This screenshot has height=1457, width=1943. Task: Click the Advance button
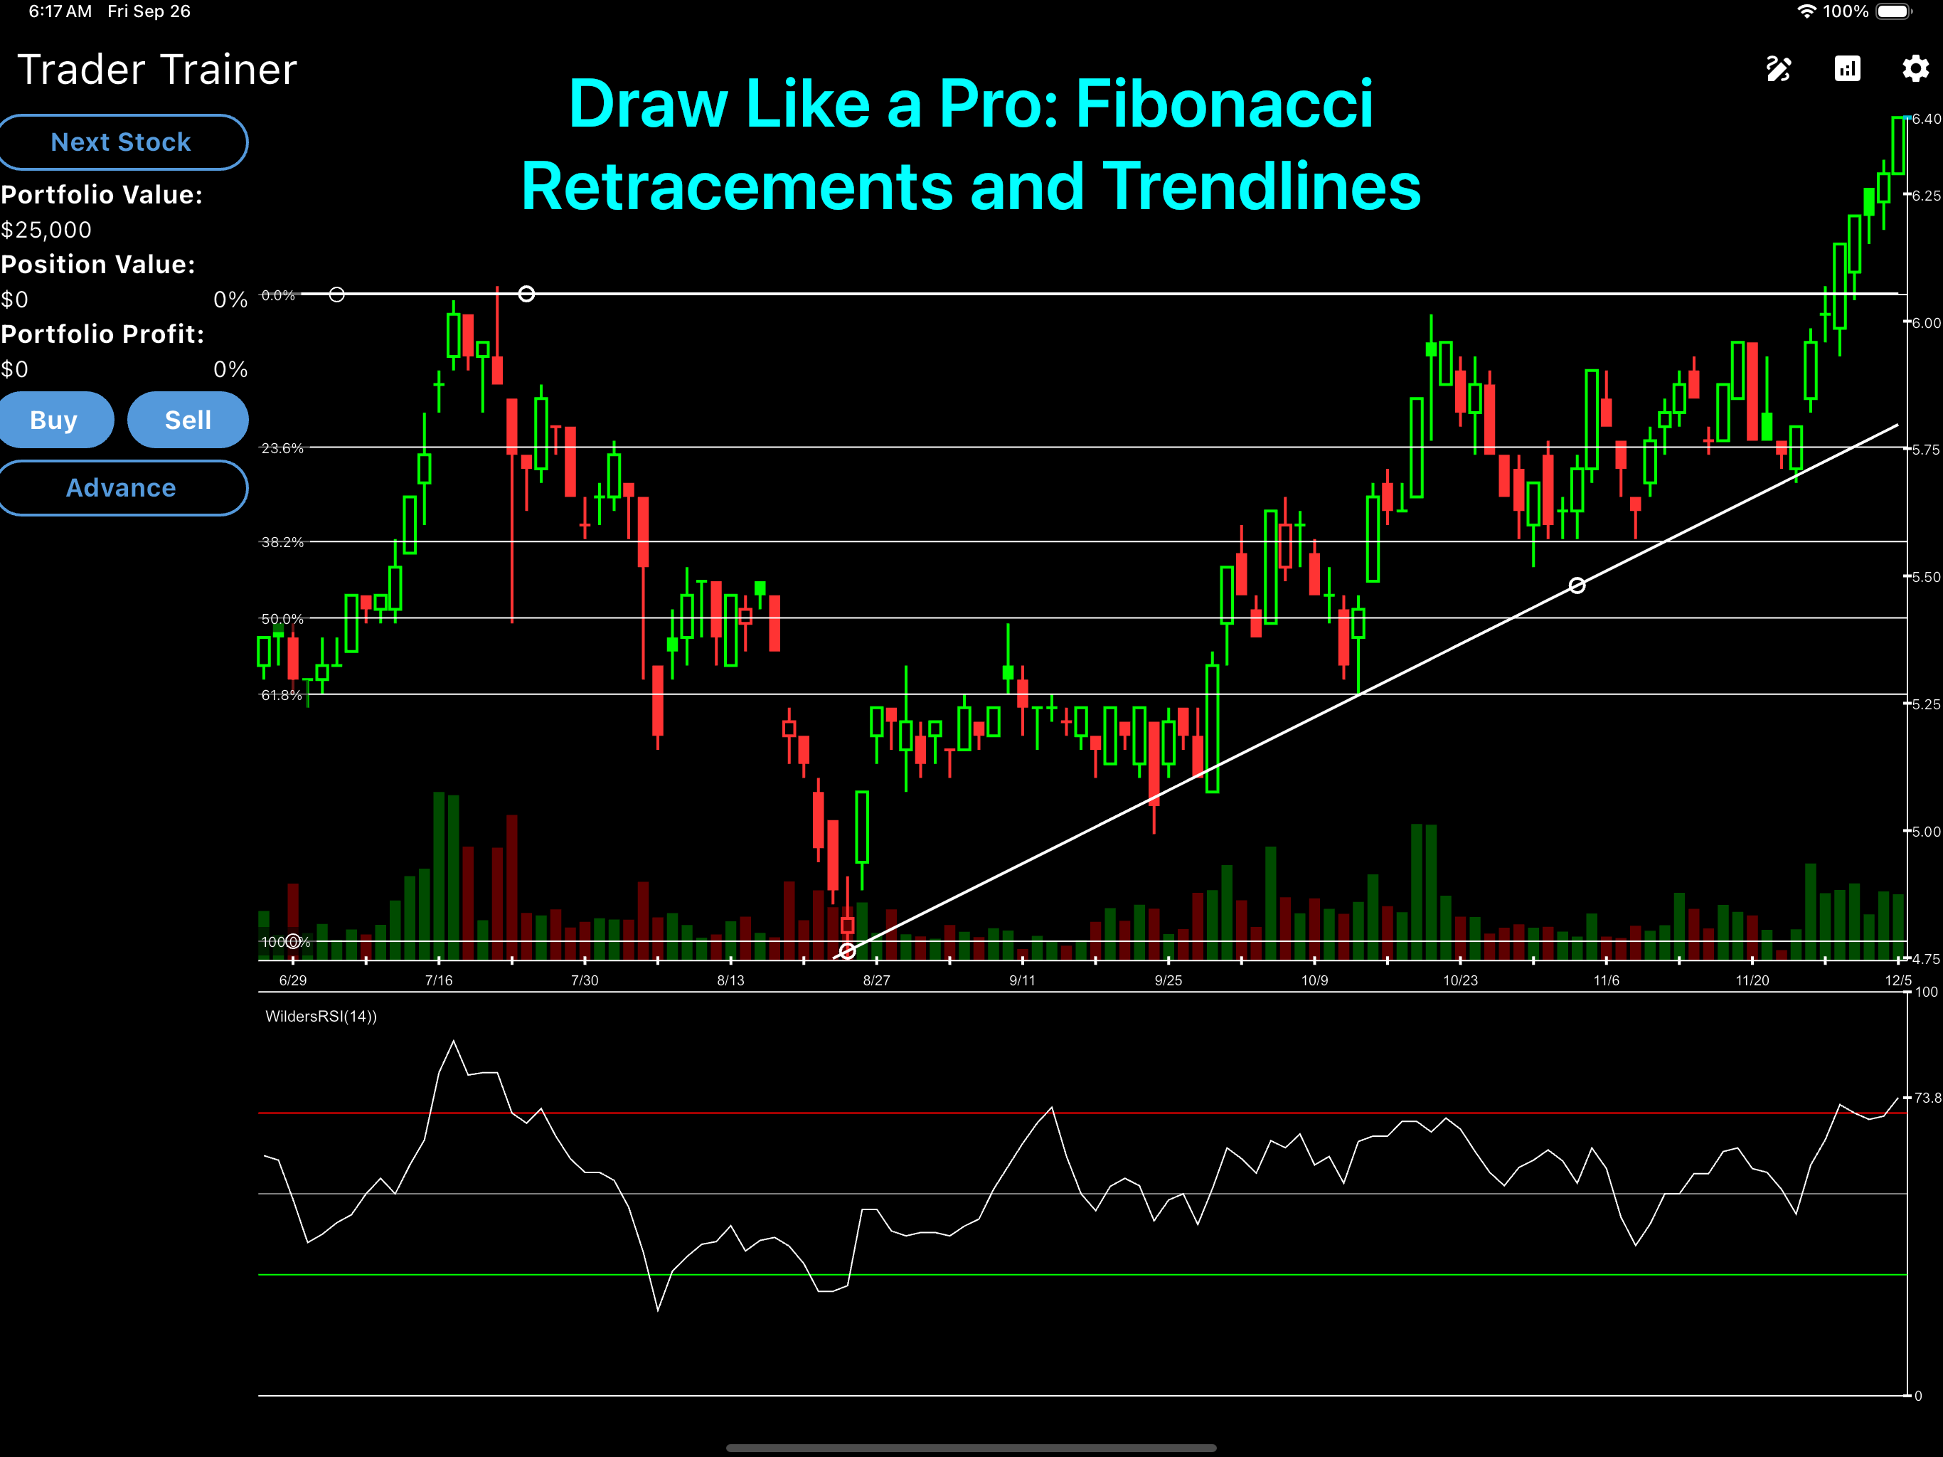click(121, 488)
